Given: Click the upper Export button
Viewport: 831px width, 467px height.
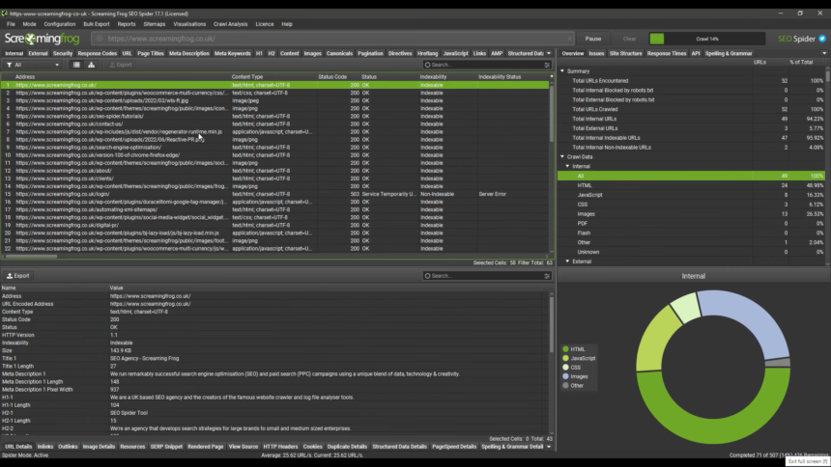Looking at the screenshot, I should coord(121,65).
